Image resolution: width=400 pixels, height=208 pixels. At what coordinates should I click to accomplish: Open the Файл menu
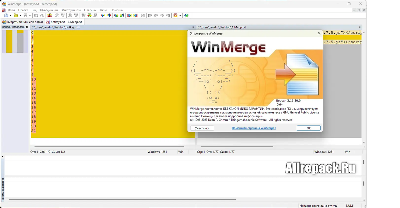[11, 10]
